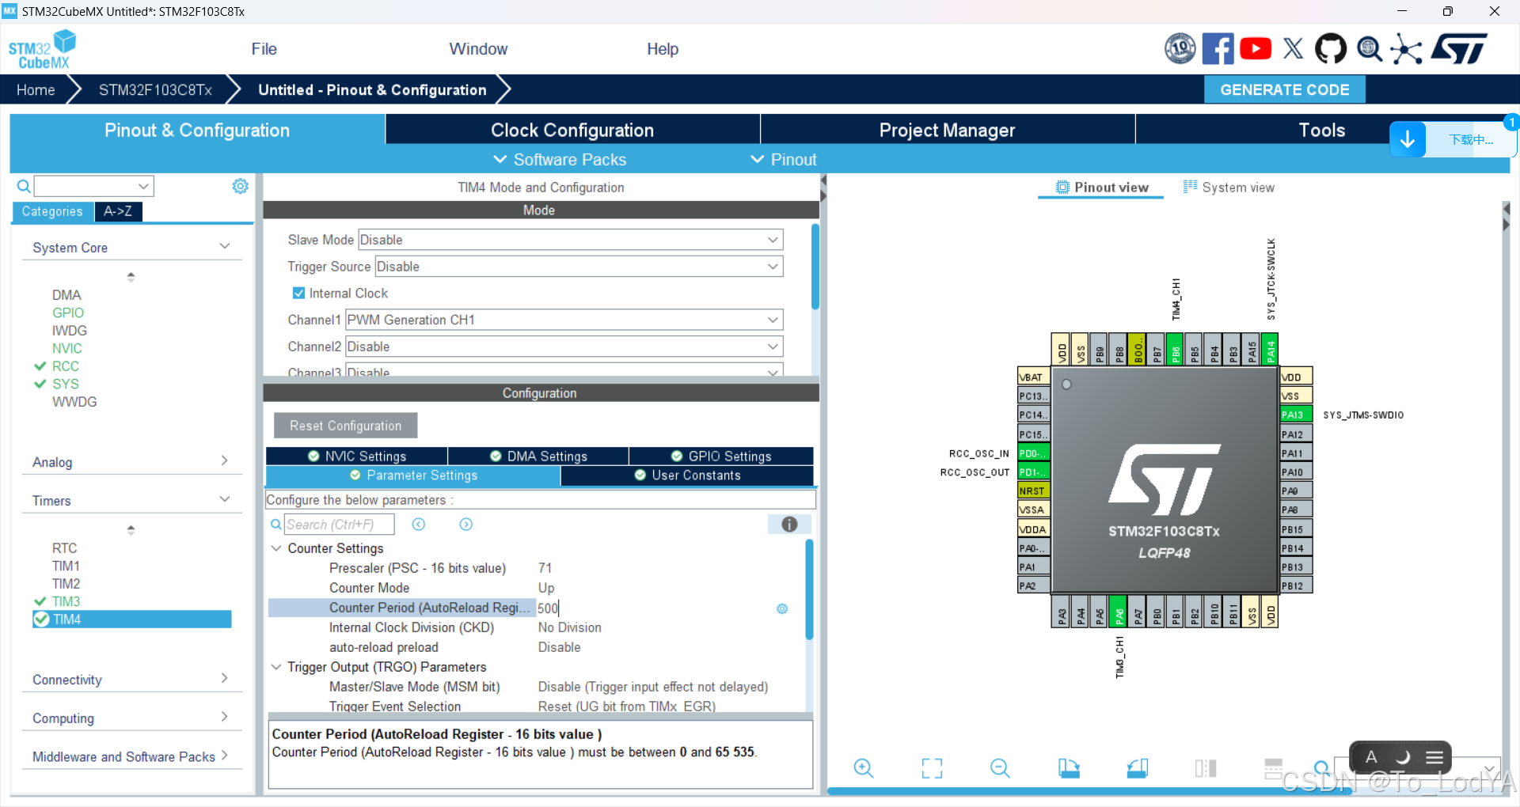Click the GENERATE CODE button

[1284, 89]
